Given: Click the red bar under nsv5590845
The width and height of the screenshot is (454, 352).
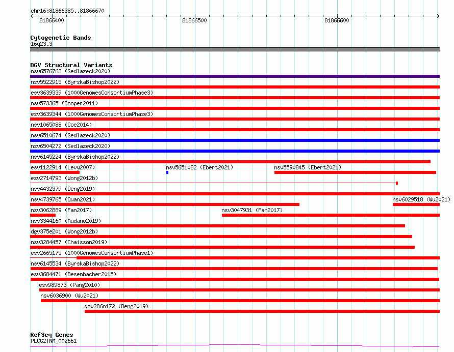Looking at the screenshot, I should tap(355, 172).
